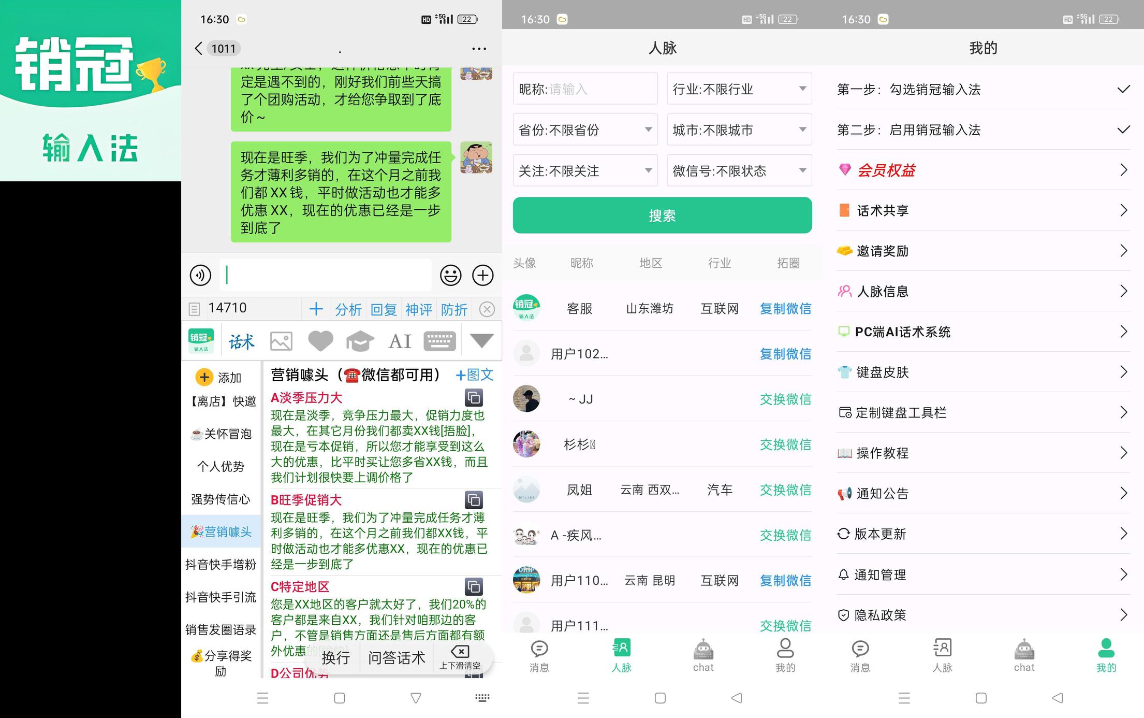This screenshot has height=718, width=1144.
Task: Tap the clipboard icon beside 14710
Action: point(194,309)
